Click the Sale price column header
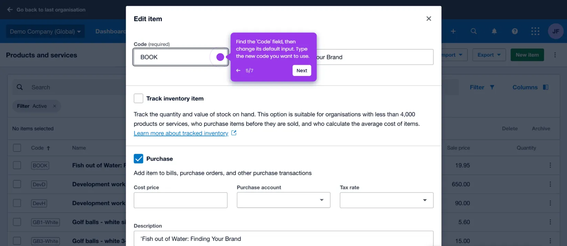This screenshot has width=567, height=246. click(x=458, y=148)
